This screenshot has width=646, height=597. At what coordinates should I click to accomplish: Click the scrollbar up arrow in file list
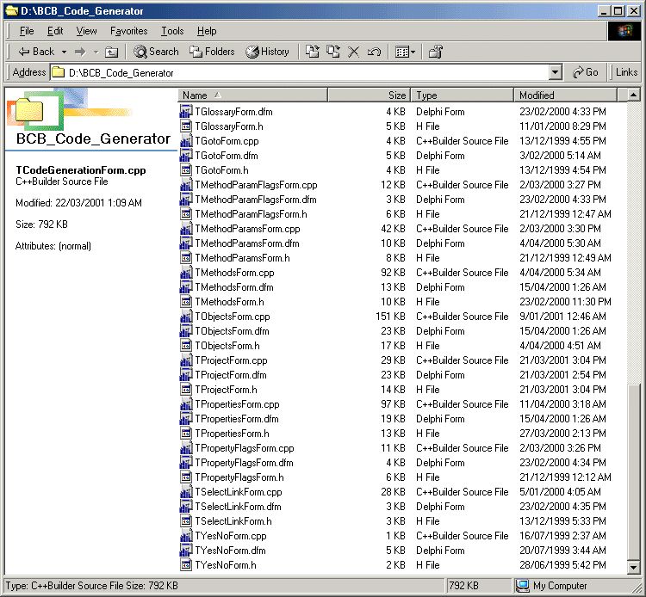634,95
